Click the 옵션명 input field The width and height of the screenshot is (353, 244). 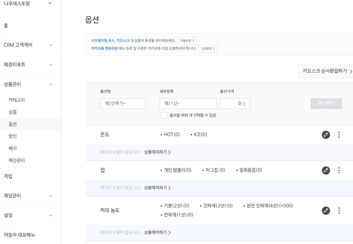click(x=123, y=104)
